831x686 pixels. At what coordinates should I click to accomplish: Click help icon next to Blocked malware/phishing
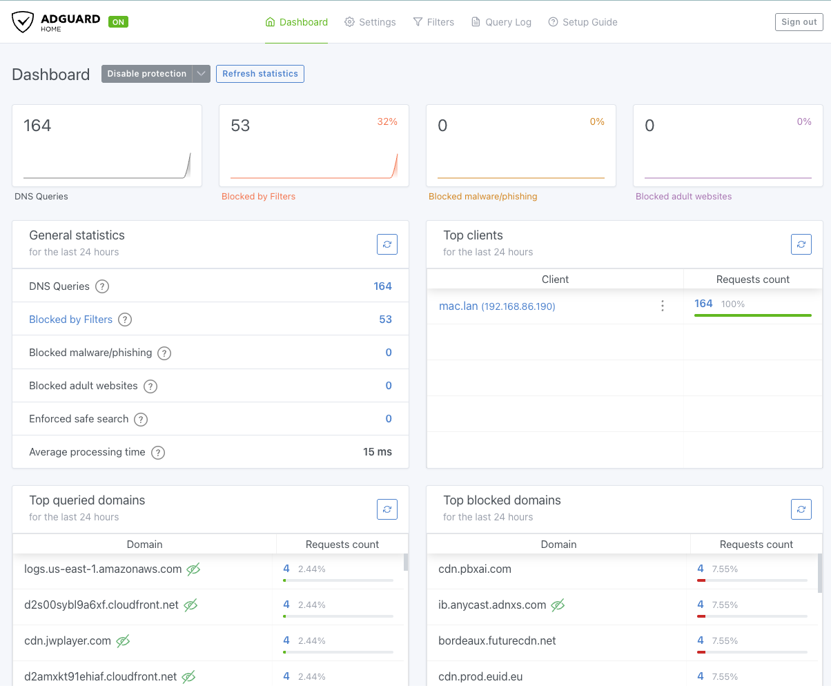pyautogui.click(x=164, y=353)
